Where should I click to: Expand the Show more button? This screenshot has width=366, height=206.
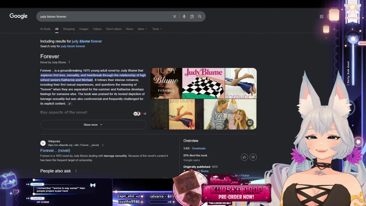[93, 125]
